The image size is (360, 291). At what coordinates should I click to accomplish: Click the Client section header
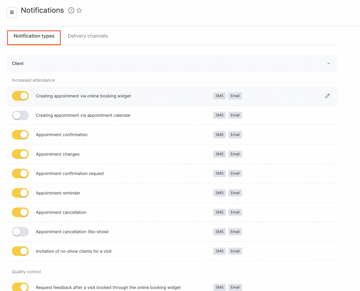[18, 64]
